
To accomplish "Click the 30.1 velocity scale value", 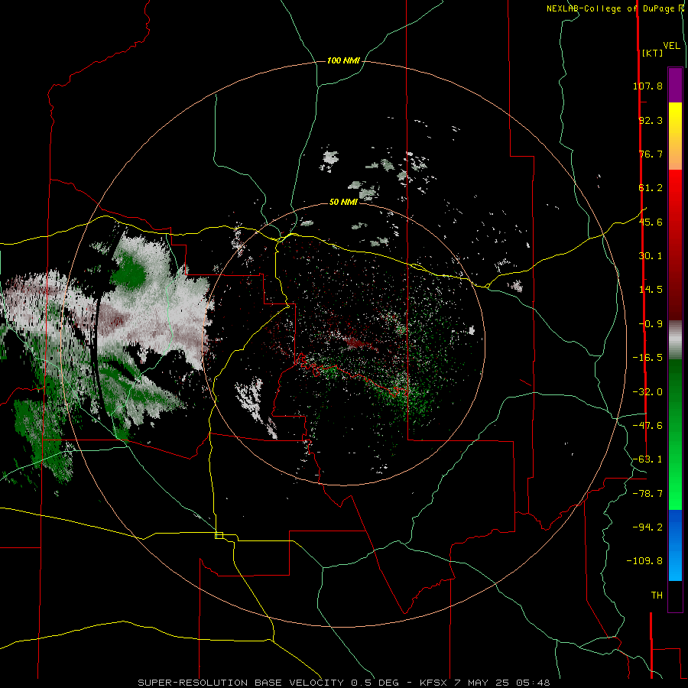I will pos(651,256).
